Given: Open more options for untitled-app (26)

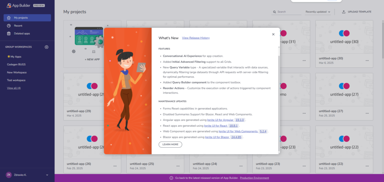Looking at the screenshot, I should tap(115, 166).
